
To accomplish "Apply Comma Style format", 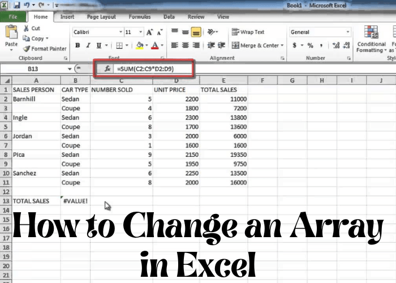I will [x=321, y=45].
